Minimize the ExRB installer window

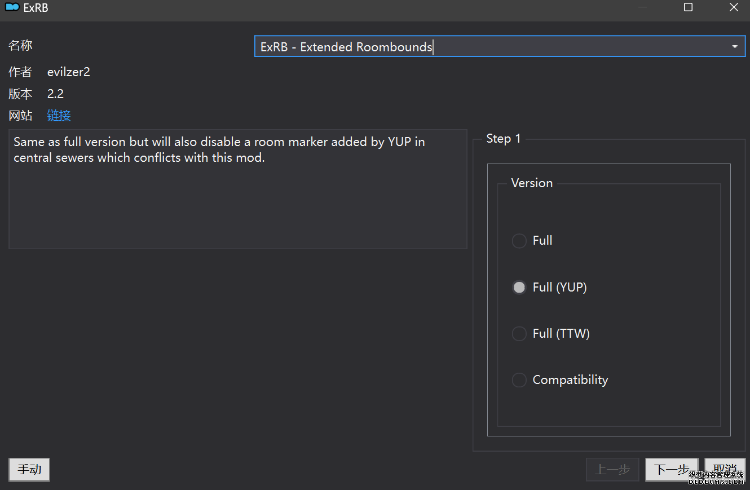pos(643,7)
